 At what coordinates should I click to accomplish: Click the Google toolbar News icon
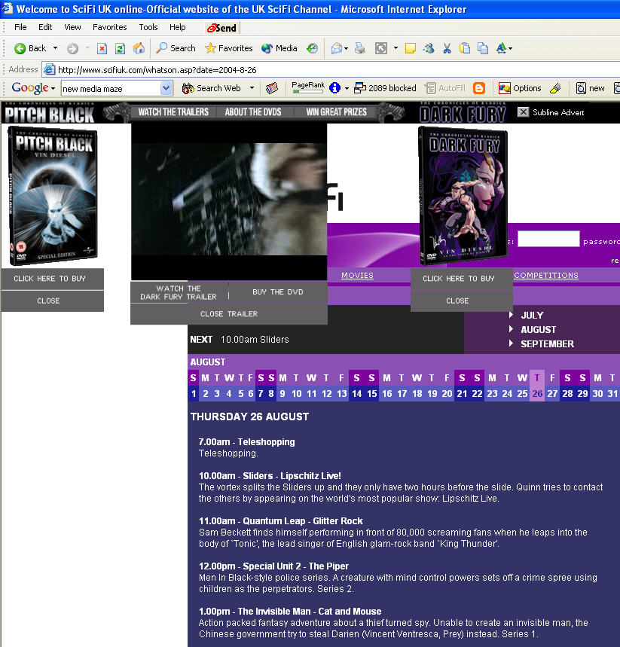click(272, 88)
